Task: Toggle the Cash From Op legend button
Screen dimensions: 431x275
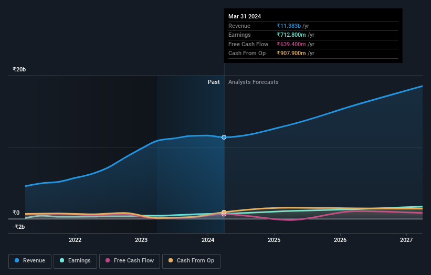Action: pos(191,261)
